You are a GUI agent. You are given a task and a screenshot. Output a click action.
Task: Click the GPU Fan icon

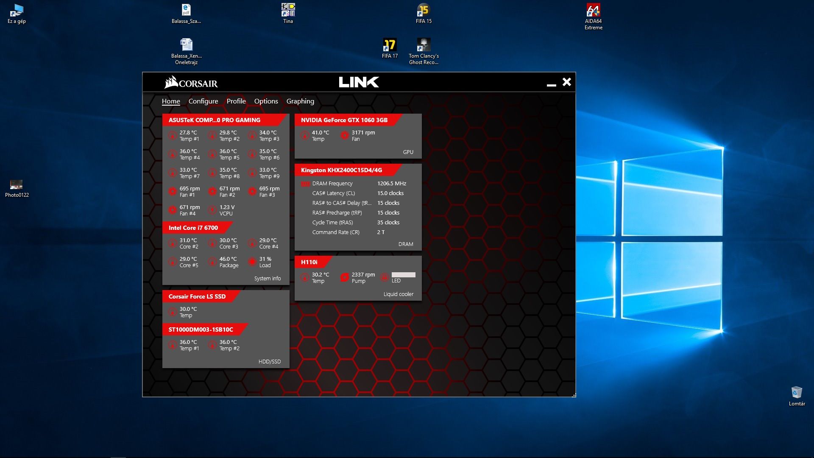pyautogui.click(x=345, y=136)
